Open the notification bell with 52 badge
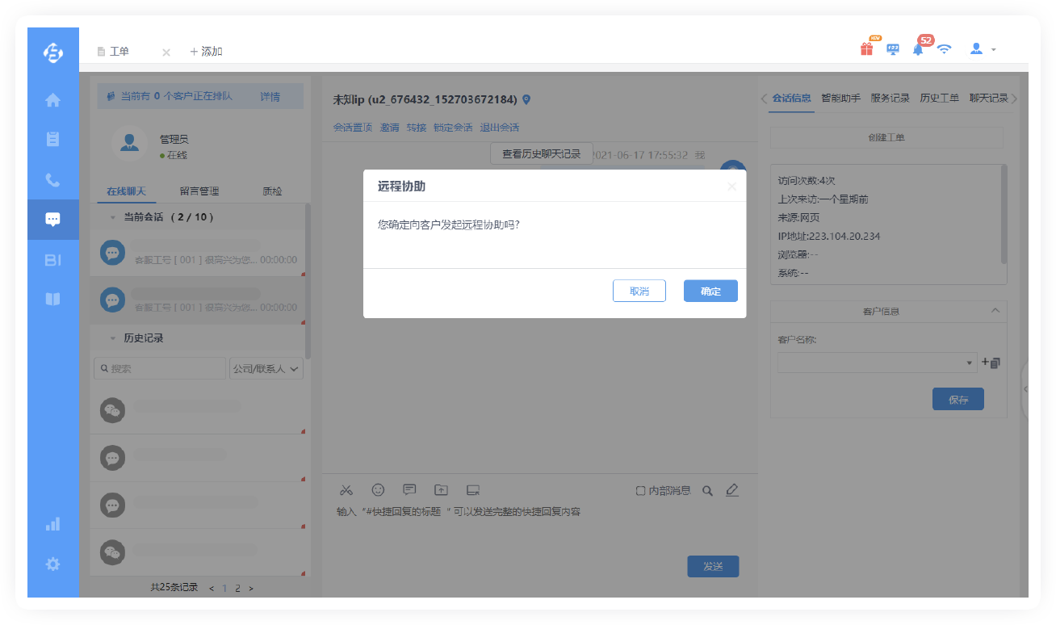The image size is (1056, 625). 918,49
